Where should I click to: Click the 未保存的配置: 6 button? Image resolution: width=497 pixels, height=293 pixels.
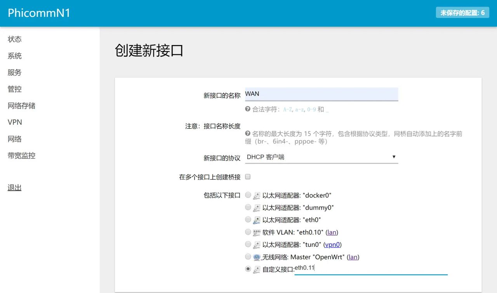[462, 12]
